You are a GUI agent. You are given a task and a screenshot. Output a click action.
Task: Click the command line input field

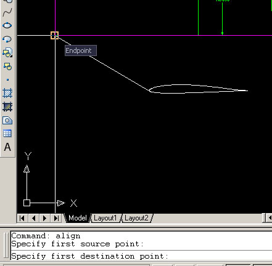(x=141, y=256)
